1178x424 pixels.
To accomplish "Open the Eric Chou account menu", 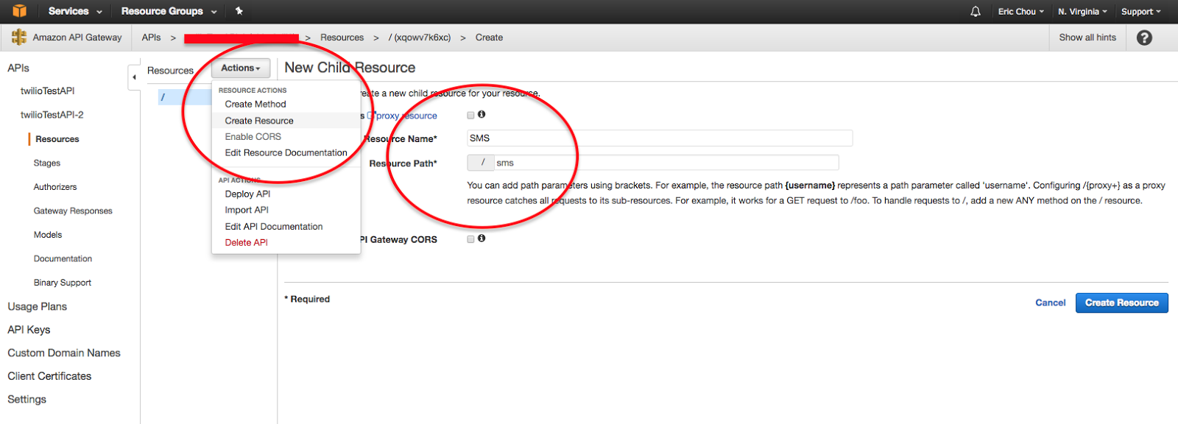I will 1020,12.
